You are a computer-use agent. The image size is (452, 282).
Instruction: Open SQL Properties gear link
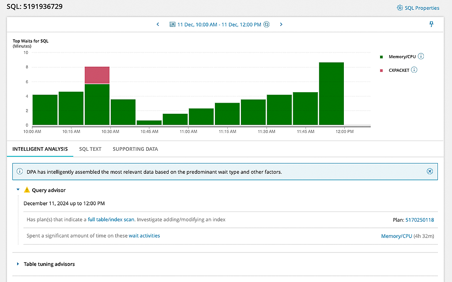418,8
